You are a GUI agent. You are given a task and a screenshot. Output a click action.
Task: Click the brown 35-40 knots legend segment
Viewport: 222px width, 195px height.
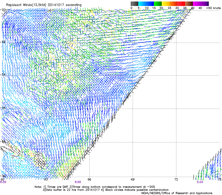click(189, 4)
